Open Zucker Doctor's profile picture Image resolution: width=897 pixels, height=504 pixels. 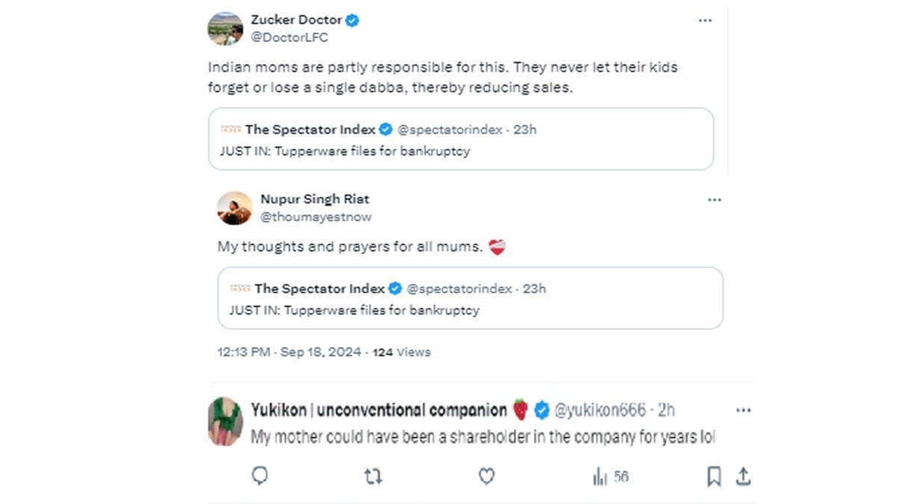point(225,28)
